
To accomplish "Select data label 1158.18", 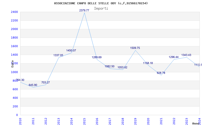I will (148, 63).
